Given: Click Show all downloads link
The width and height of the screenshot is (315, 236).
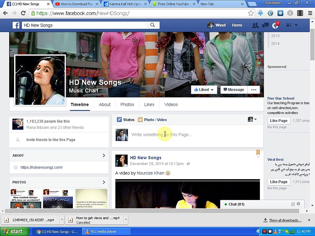Looking at the screenshot, I should (285, 220).
